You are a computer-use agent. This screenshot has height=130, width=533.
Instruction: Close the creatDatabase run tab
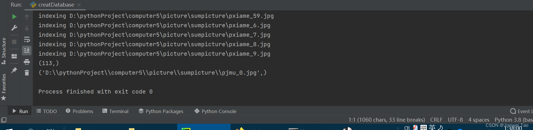pos(79,5)
